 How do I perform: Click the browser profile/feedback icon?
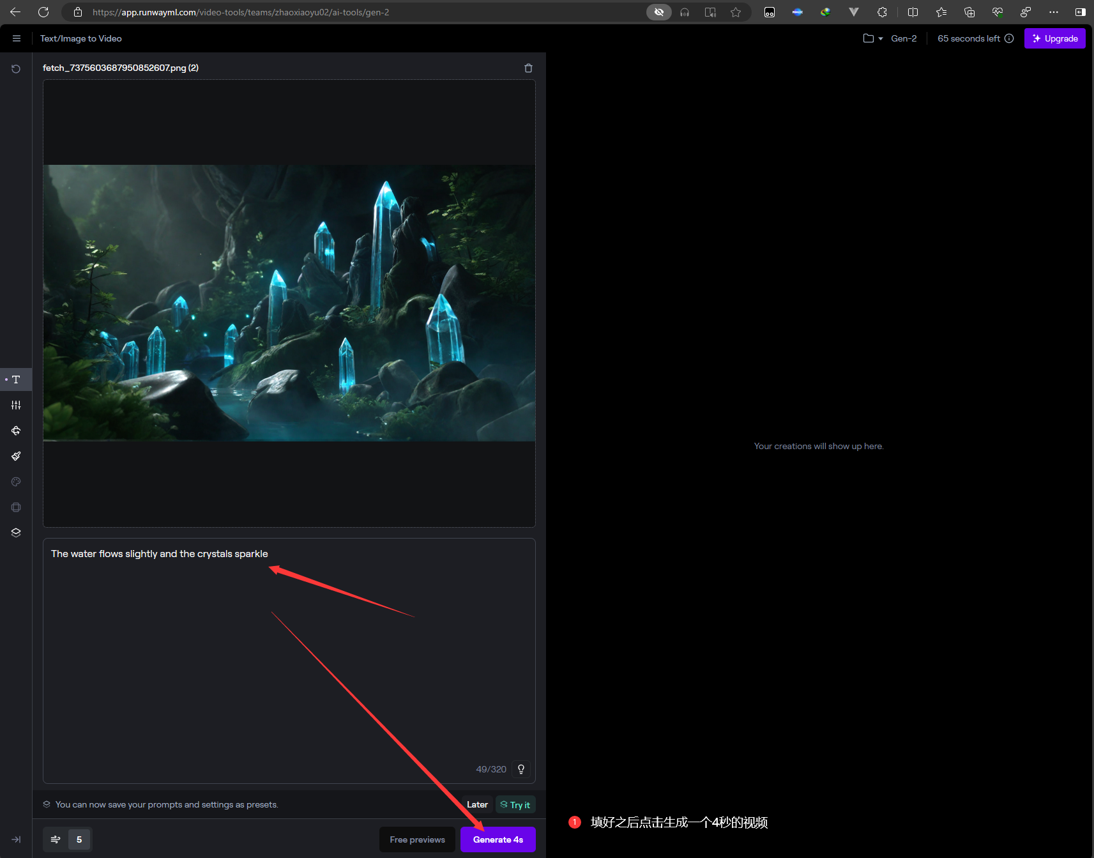point(1026,12)
